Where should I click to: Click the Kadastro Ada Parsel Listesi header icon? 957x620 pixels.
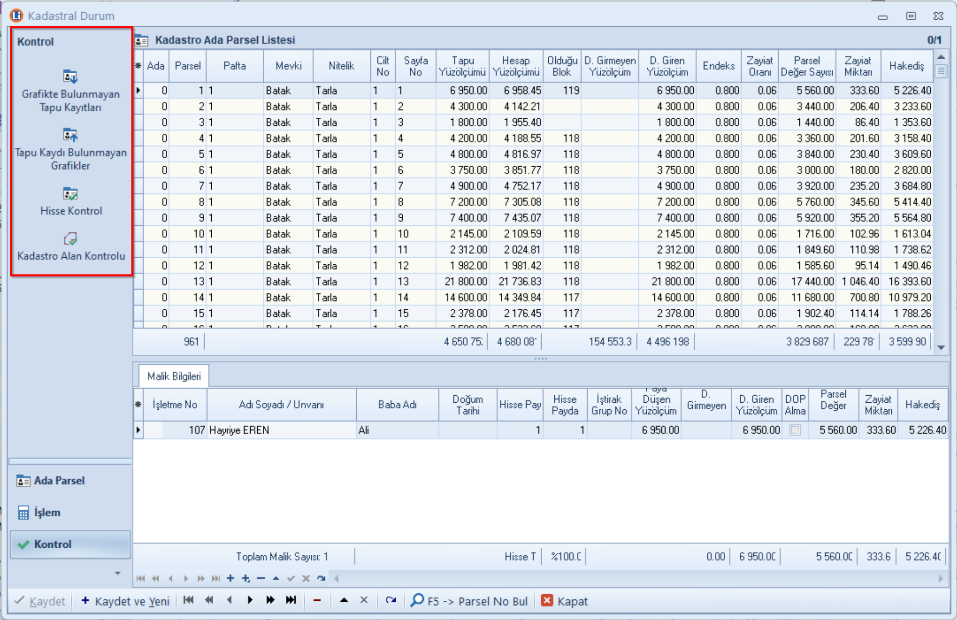tap(141, 40)
